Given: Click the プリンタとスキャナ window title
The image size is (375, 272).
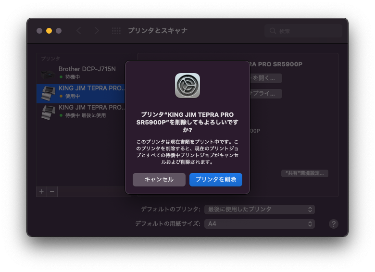Looking at the screenshot, I should [158, 31].
